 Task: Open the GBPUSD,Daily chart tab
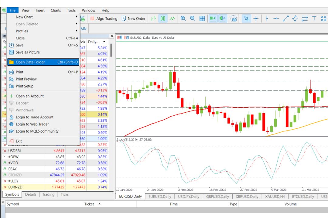[217, 197]
